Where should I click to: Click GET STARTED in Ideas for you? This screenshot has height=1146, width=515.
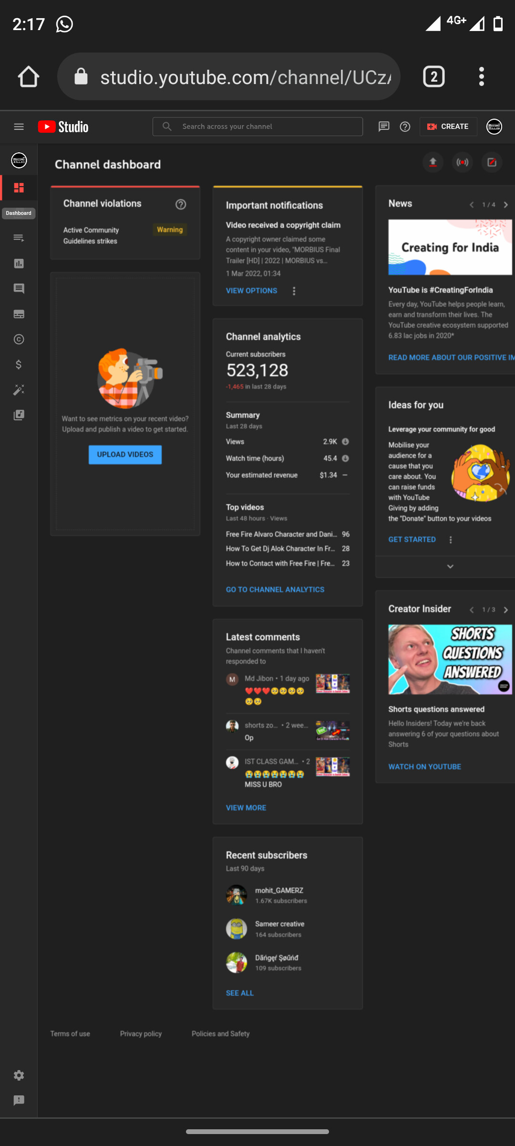pyautogui.click(x=412, y=540)
